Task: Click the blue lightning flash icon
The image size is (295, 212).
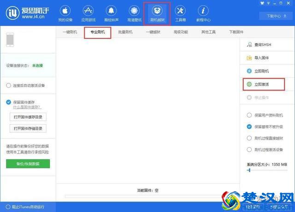Action: click(249, 71)
